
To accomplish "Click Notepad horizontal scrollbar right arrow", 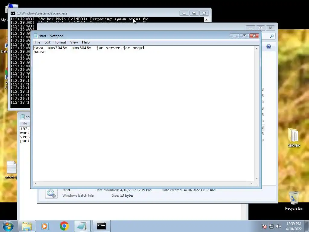I will [x=251, y=183].
